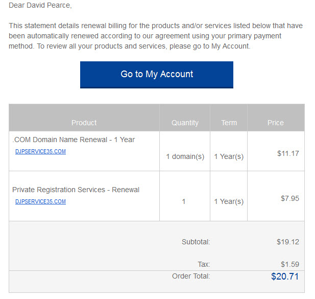The width and height of the screenshot is (315, 299).
Task: Click the Go to My Account button
Action: coord(157,75)
